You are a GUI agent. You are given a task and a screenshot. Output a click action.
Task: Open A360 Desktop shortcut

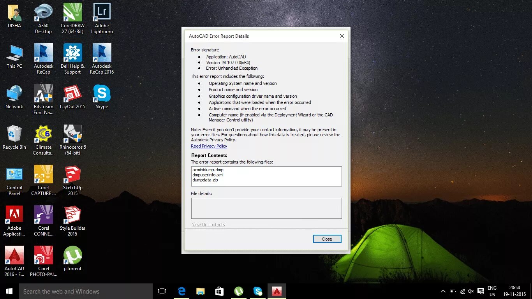tap(44, 18)
